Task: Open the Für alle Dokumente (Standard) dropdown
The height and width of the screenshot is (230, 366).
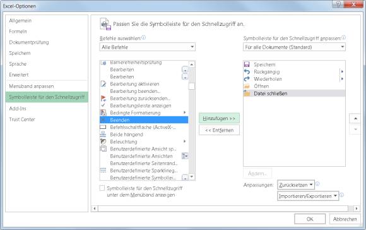Action: click(294, 47)
